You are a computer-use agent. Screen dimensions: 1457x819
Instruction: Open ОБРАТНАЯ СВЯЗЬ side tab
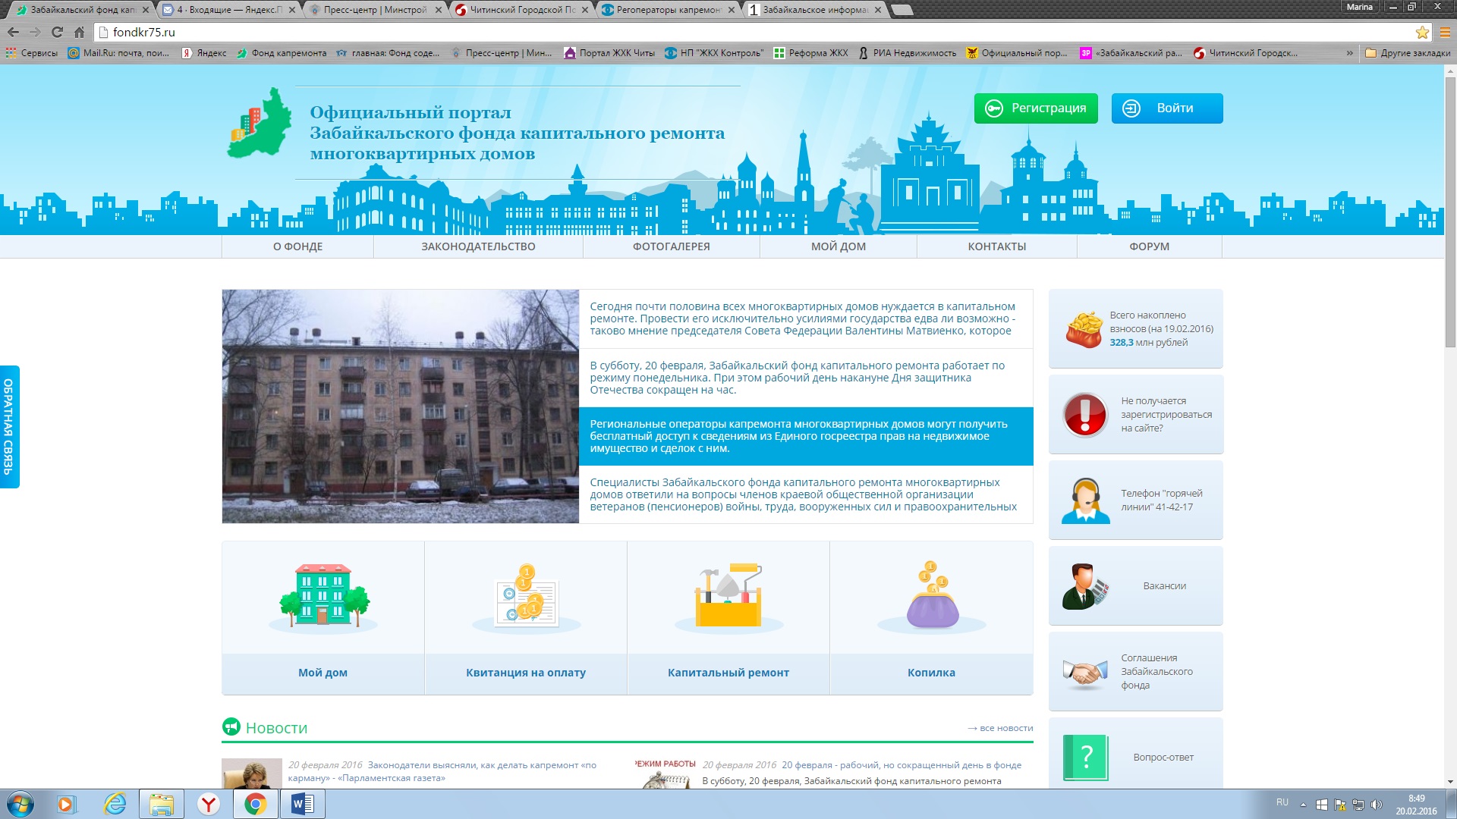point(9,427)
